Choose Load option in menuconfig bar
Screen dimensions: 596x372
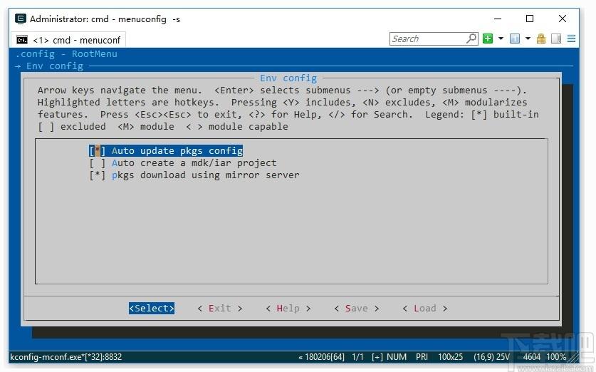(425, 308)
